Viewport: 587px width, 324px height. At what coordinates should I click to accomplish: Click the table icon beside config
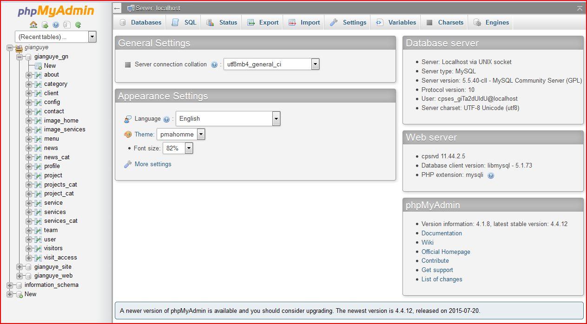click(x=38, y=102)
